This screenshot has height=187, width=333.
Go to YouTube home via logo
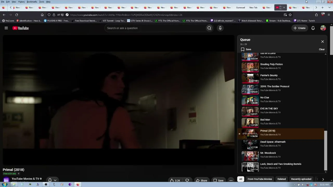click(21, 28)
